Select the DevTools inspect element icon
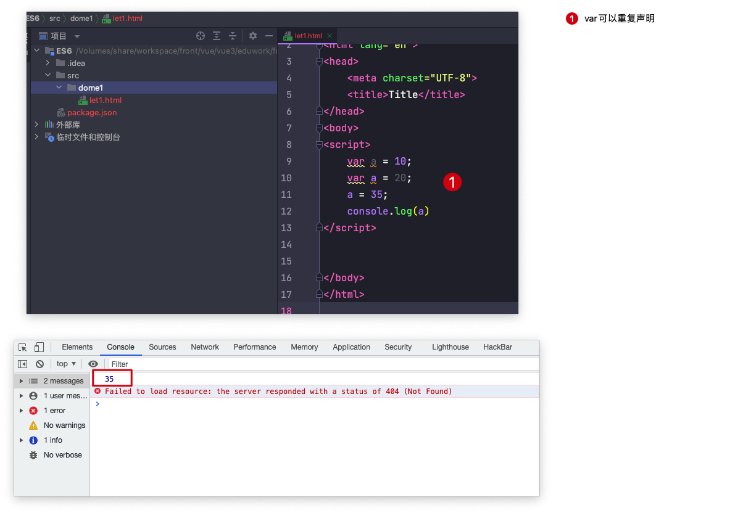 coord(23,347)
